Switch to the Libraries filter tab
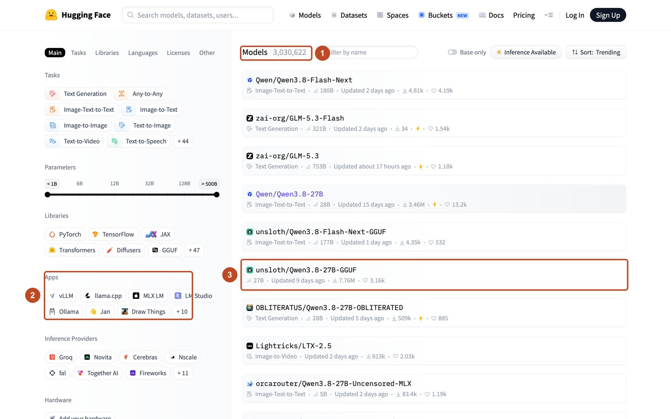671x419 pixels. tap(107, 53)
